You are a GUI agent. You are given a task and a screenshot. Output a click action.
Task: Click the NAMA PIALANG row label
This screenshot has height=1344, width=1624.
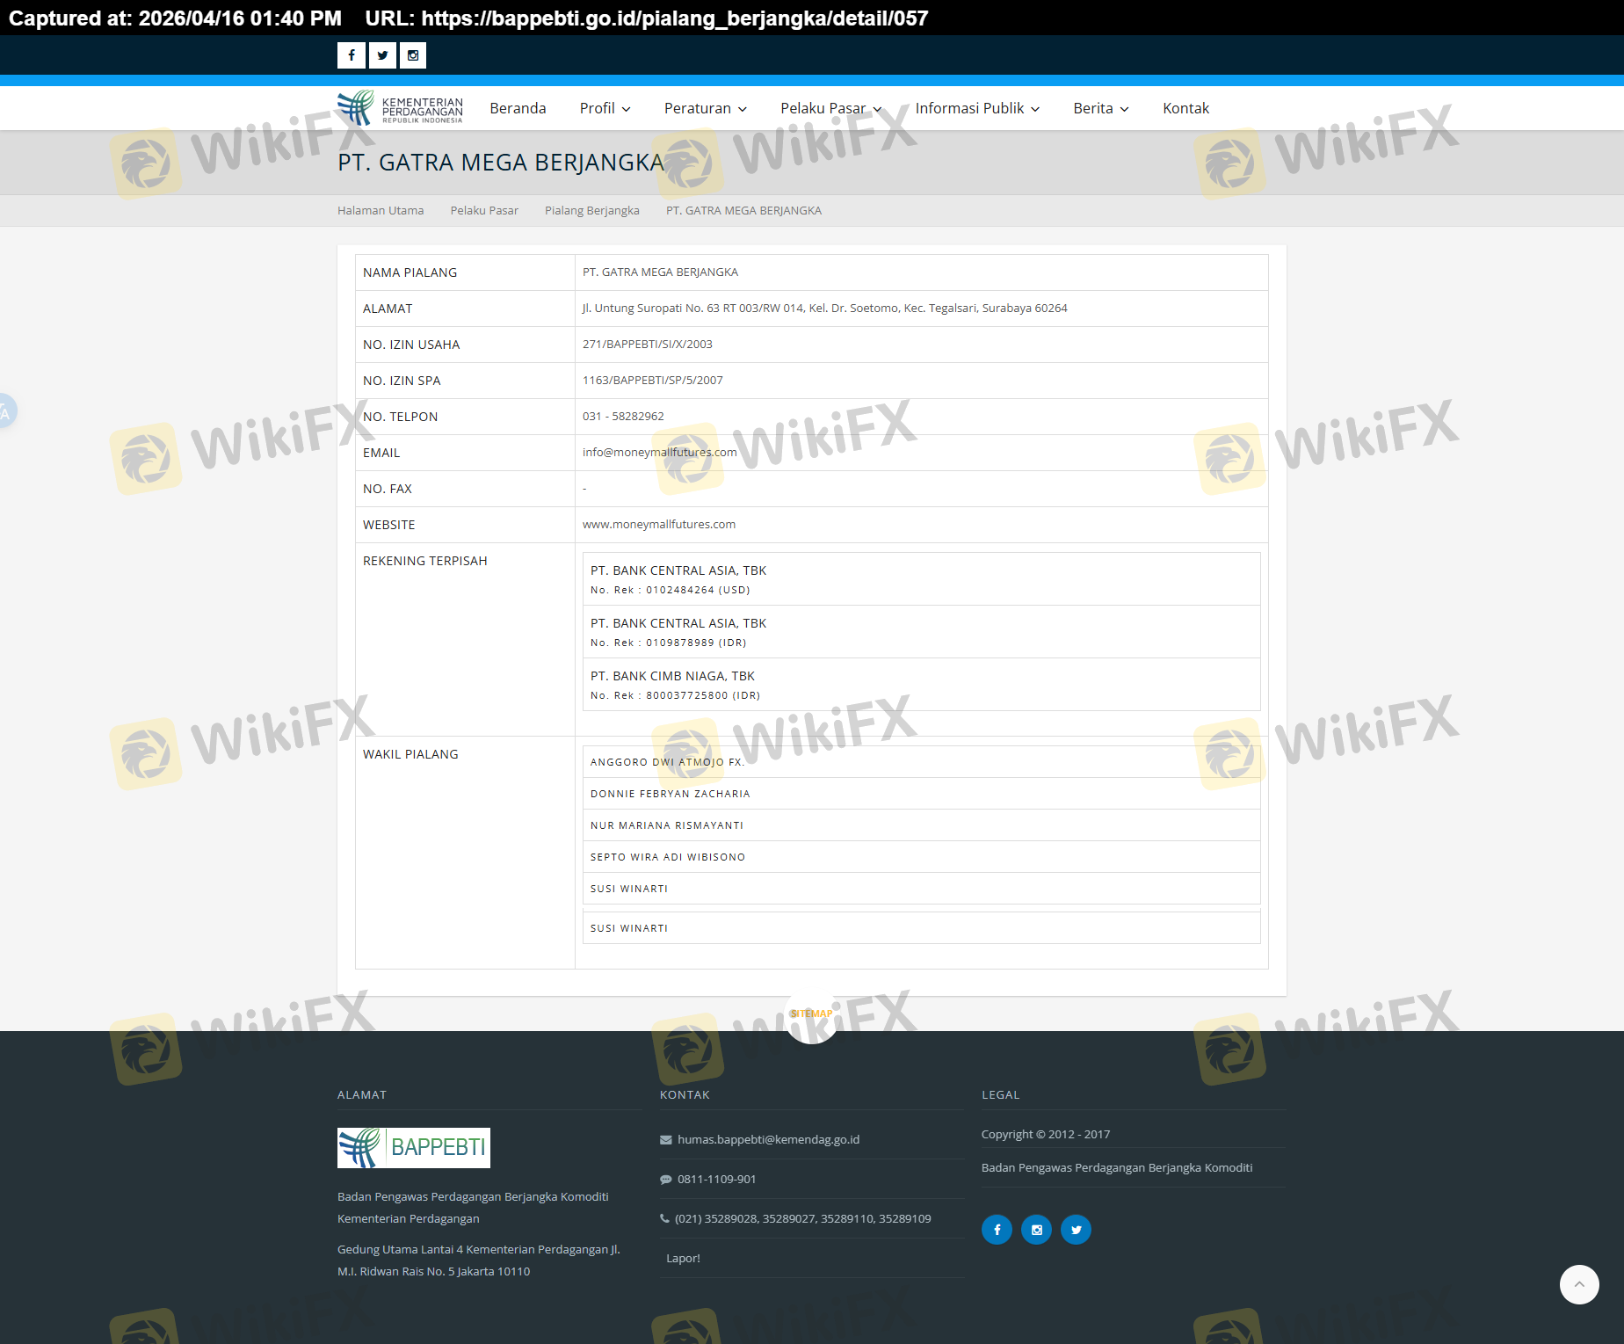[410, 272]
